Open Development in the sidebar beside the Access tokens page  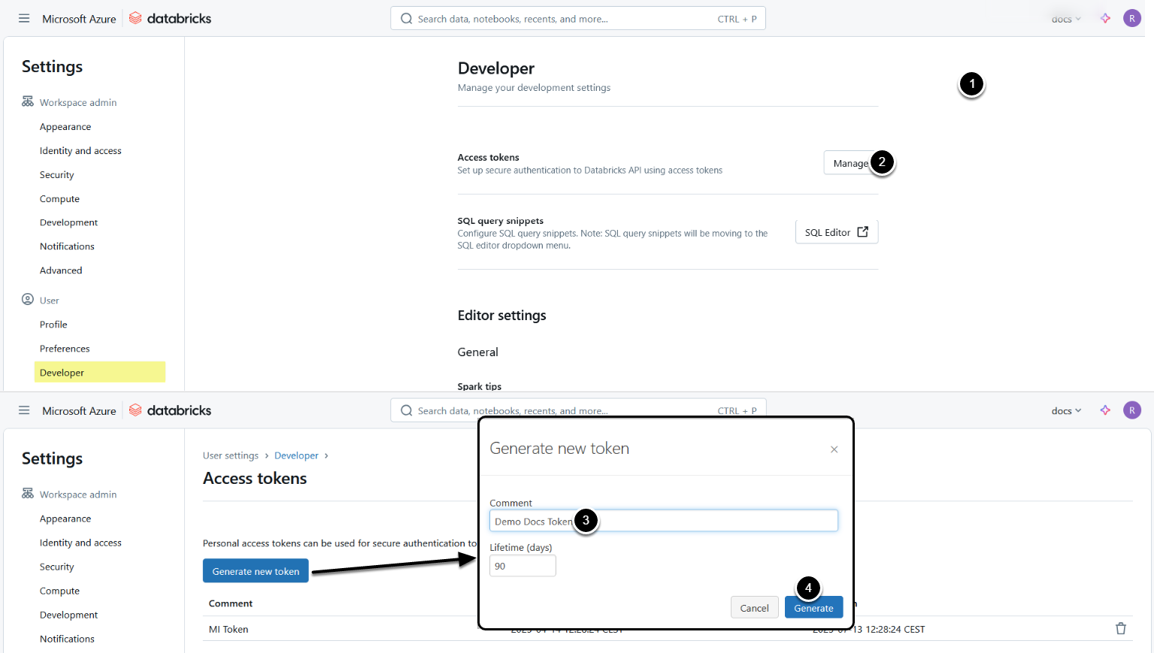pyautogui.click(x=68, y=615)
